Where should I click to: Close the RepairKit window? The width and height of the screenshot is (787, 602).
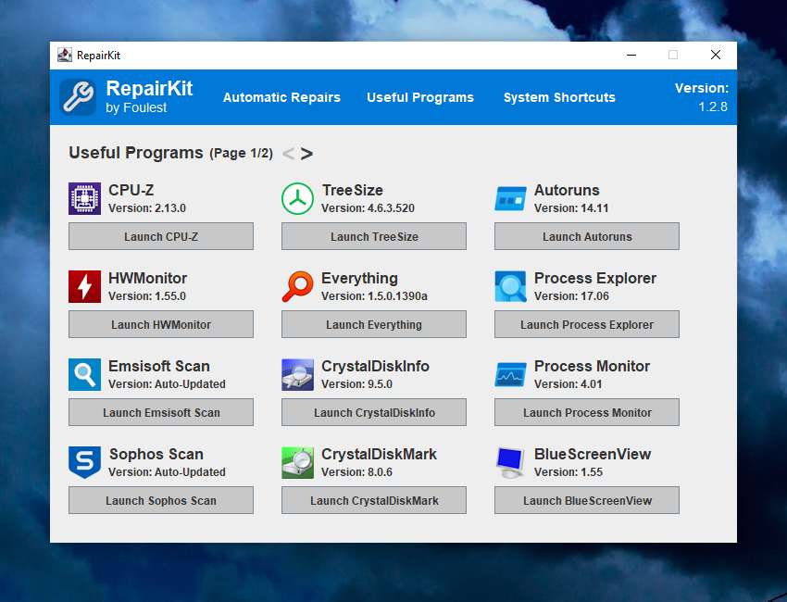pyautogui.click(x=716, y=55)
